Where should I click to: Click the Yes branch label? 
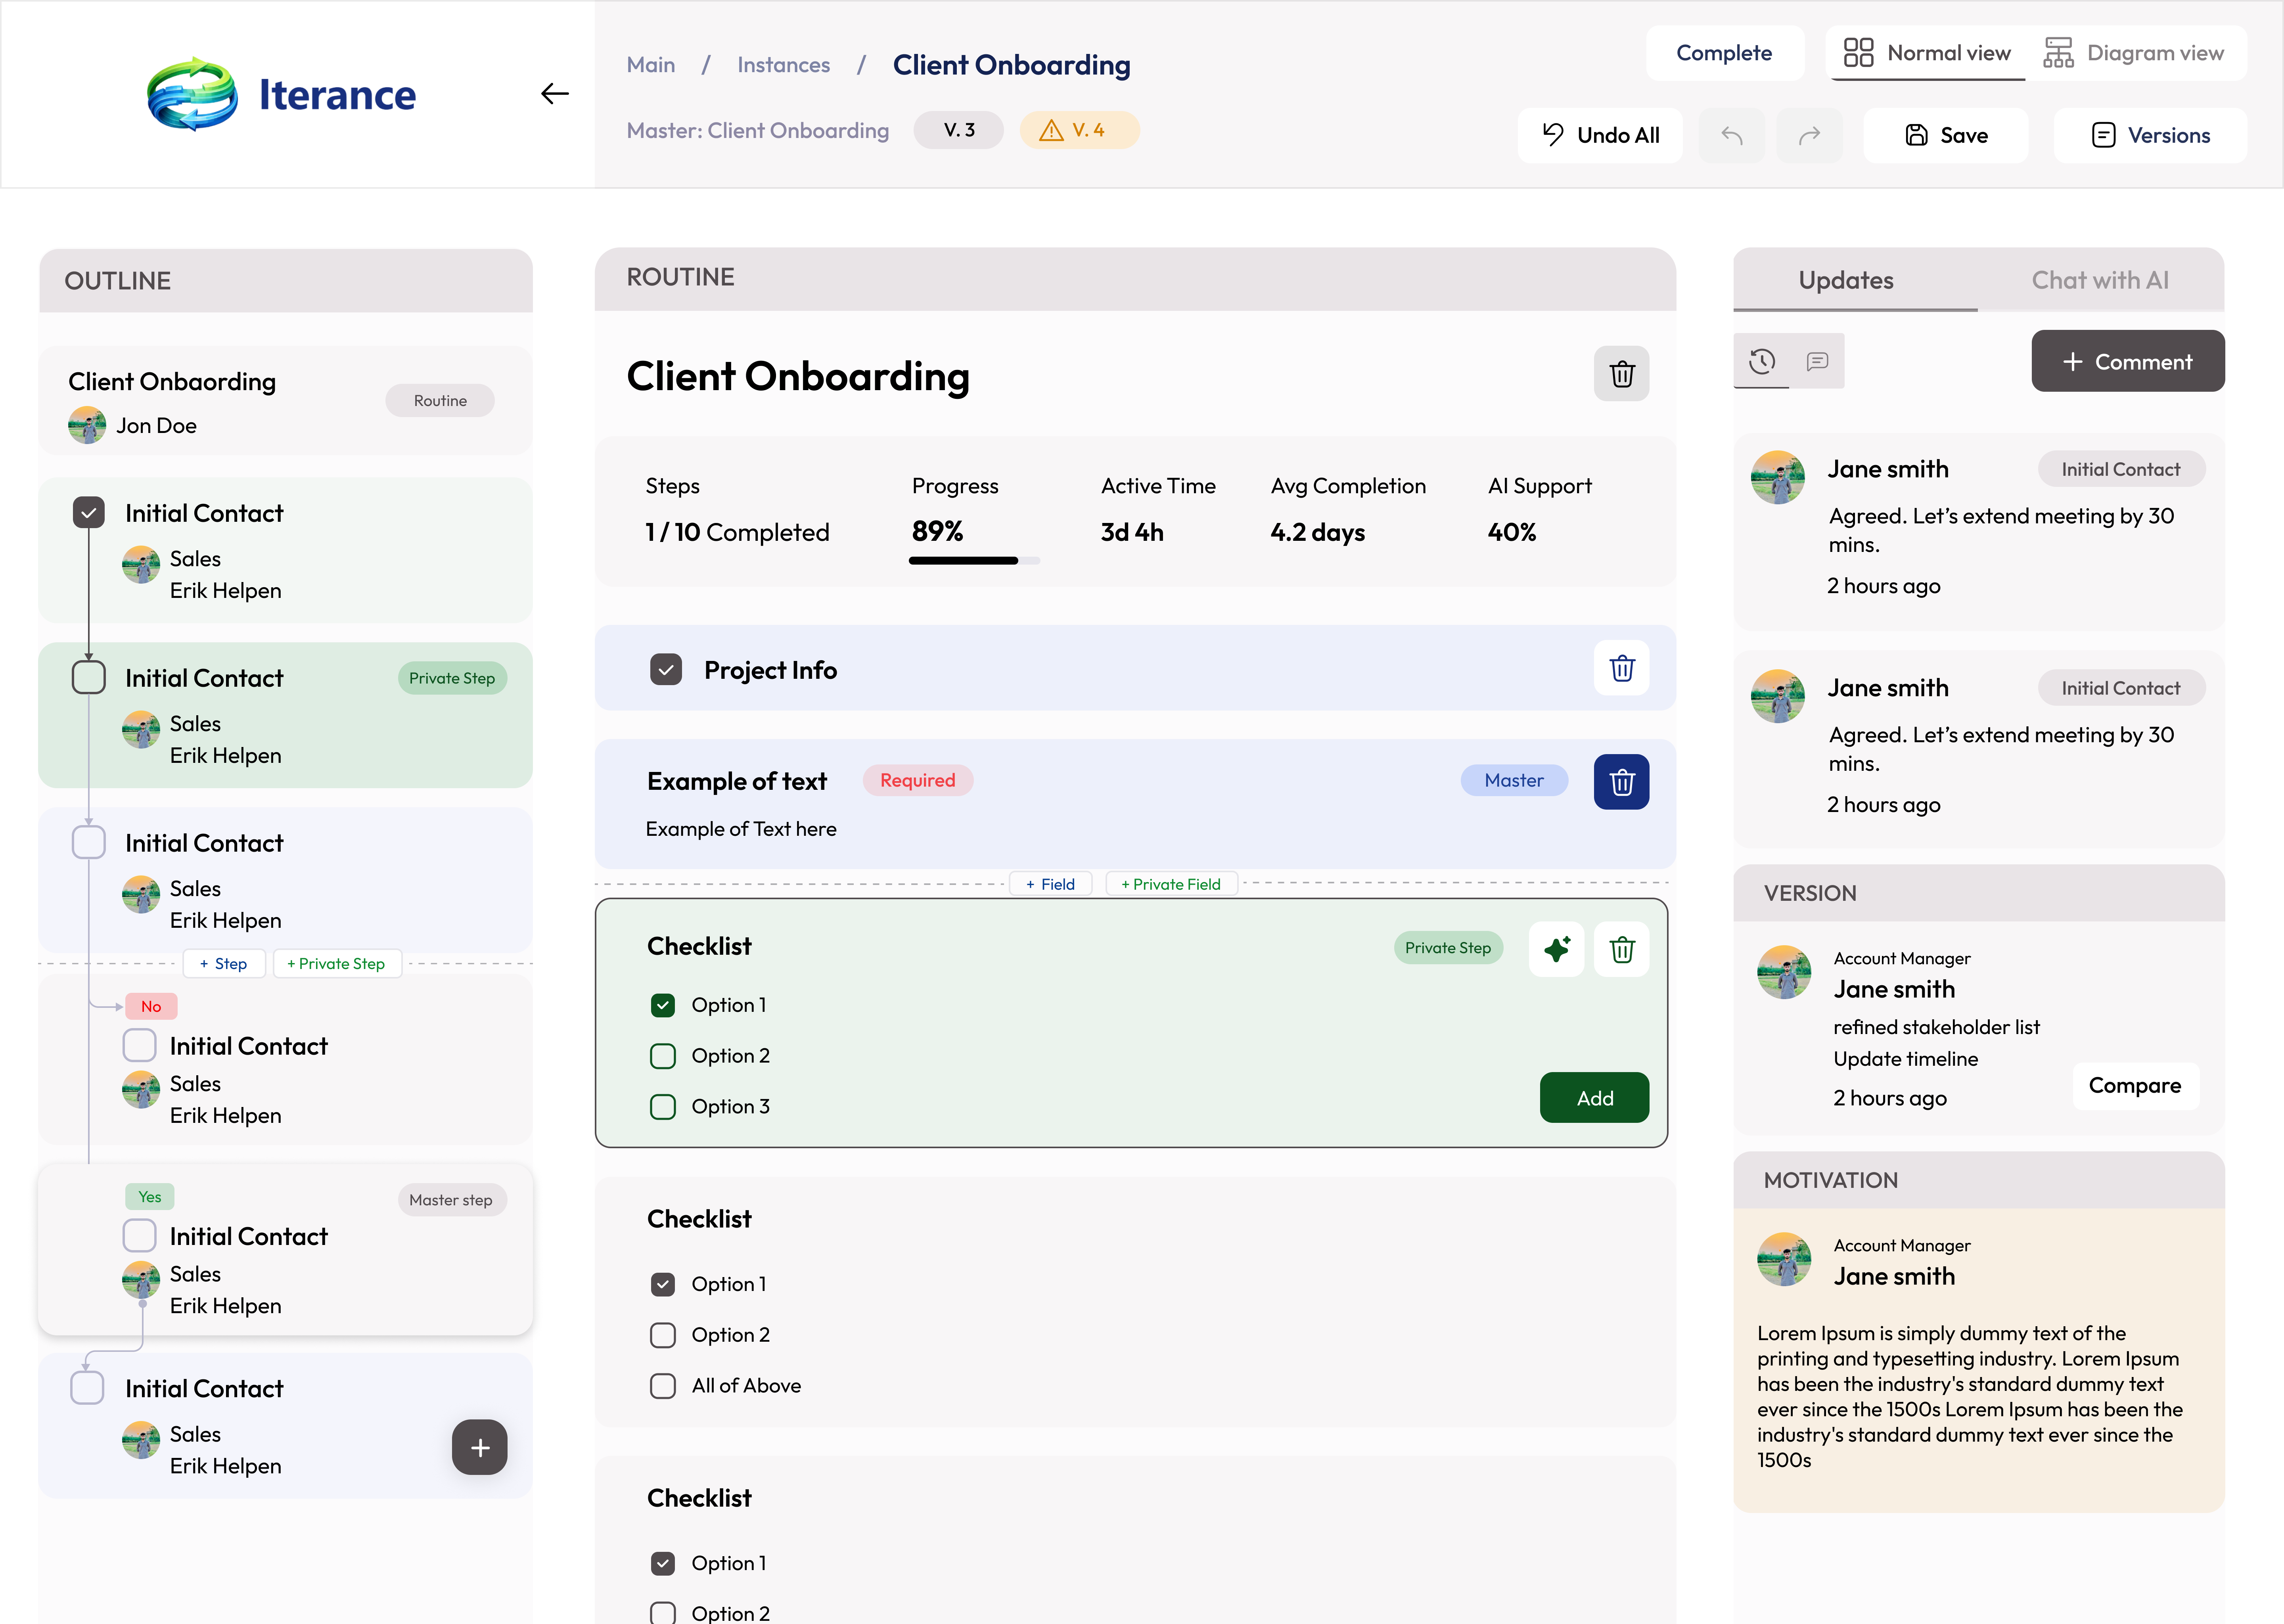(x=149, y=1196)
